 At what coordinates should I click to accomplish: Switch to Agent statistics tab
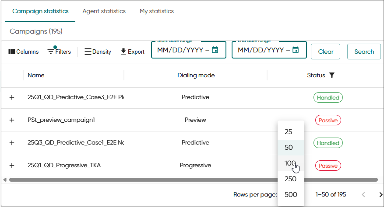[104, 11]
